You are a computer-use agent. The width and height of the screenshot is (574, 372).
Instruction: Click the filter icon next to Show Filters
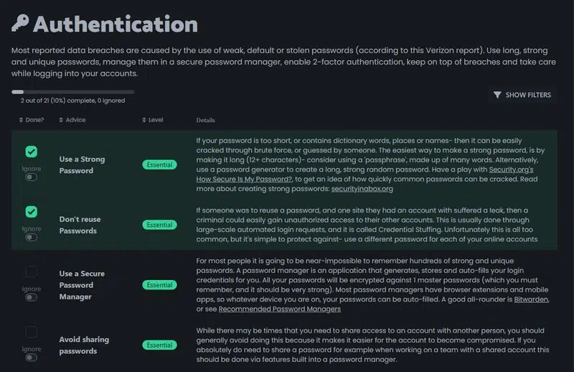[497, 95]
